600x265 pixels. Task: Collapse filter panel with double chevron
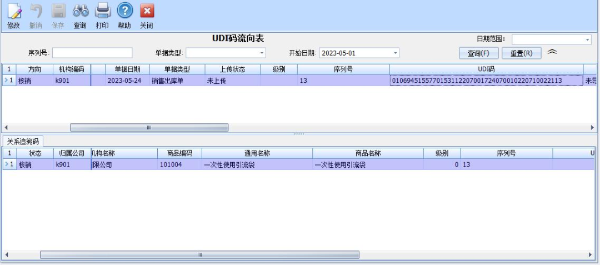pyautogui.click(x=552, y=52)
